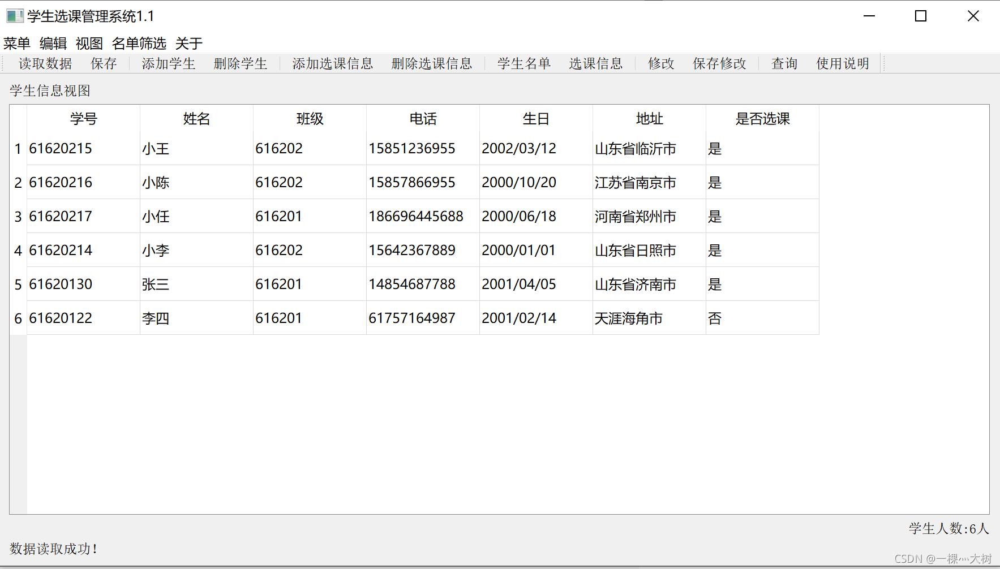The height and width of the screenshot is (569, 1000).
Task: Select student ID cell 61620214
Action: 83,251
